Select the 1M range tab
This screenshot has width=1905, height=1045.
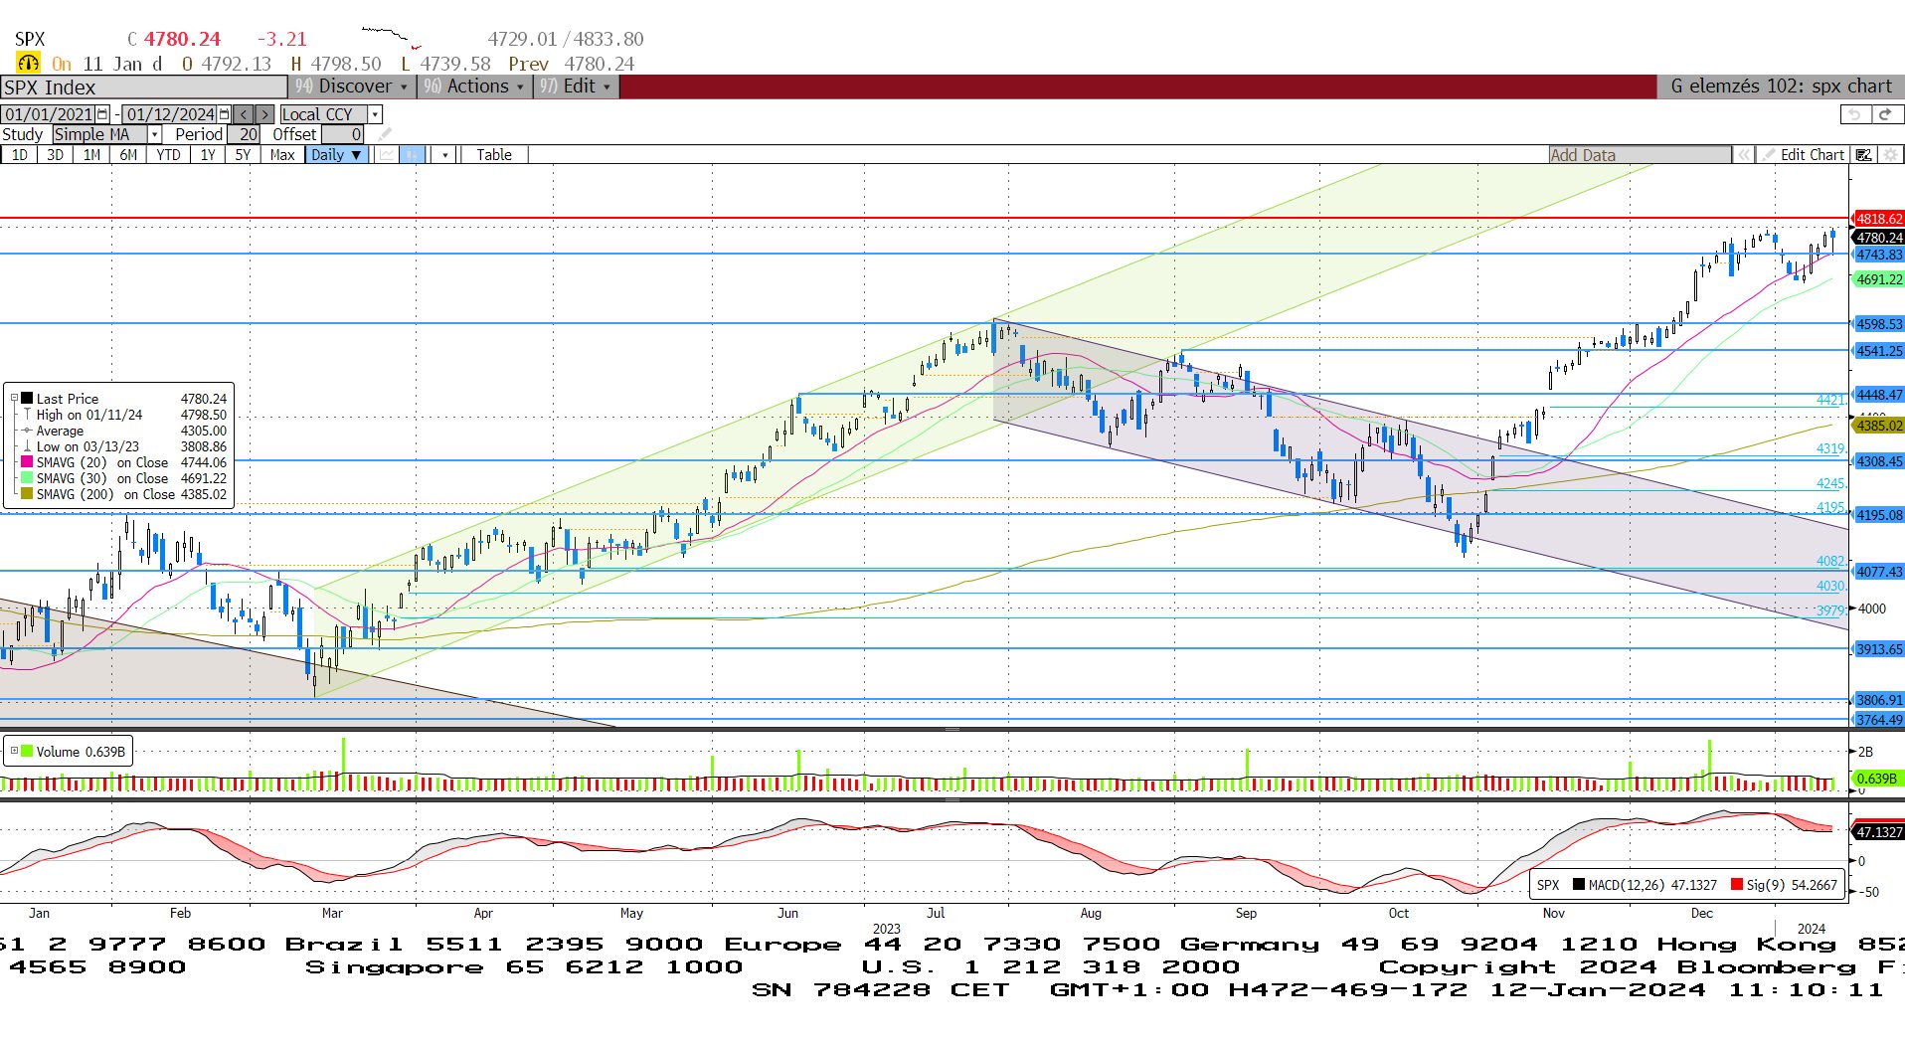point(91,154)
